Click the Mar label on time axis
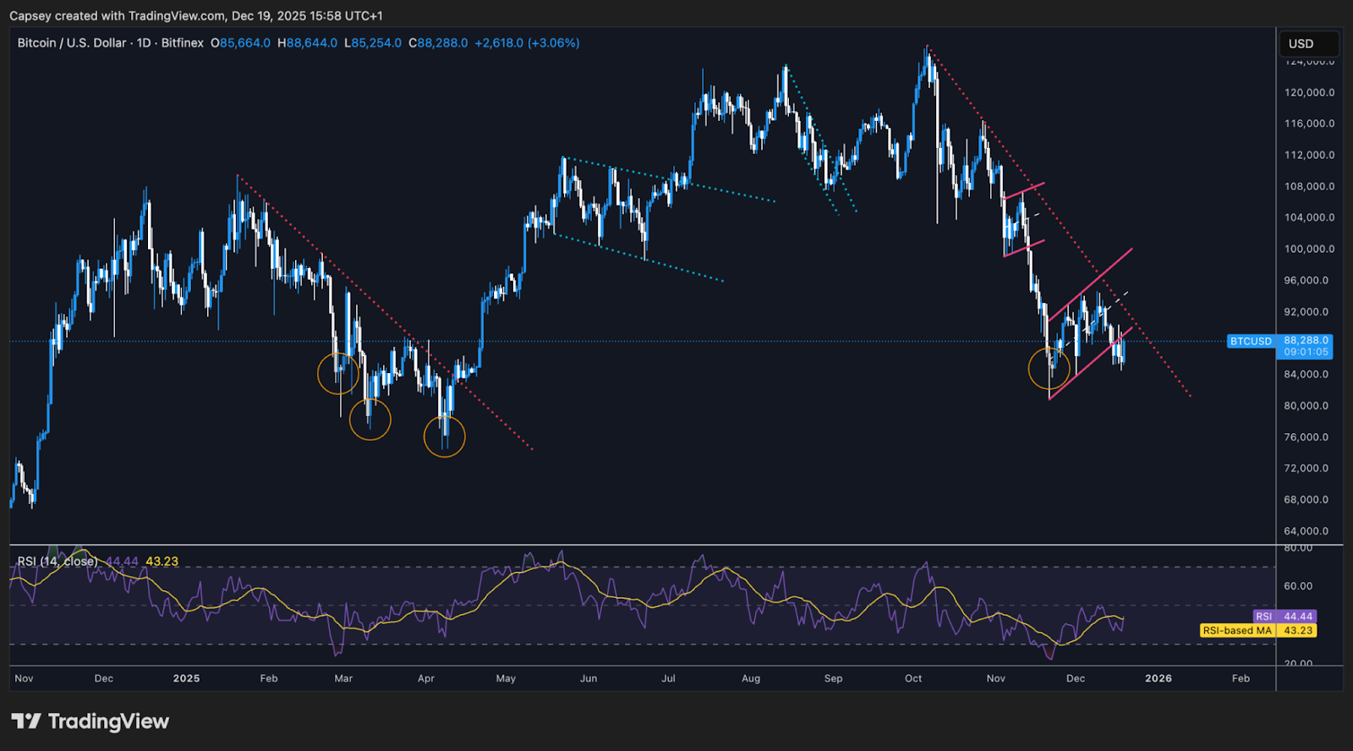 (x=343, y=678)
